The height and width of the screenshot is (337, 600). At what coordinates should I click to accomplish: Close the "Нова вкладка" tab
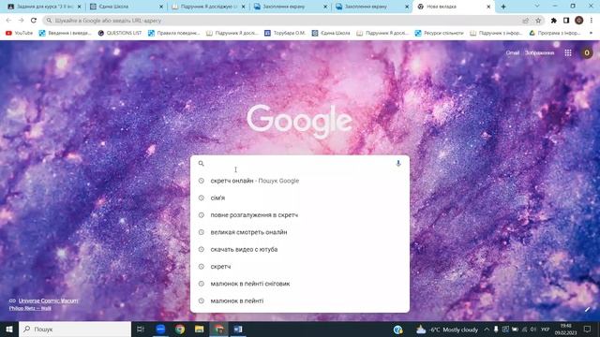[488, 7]
